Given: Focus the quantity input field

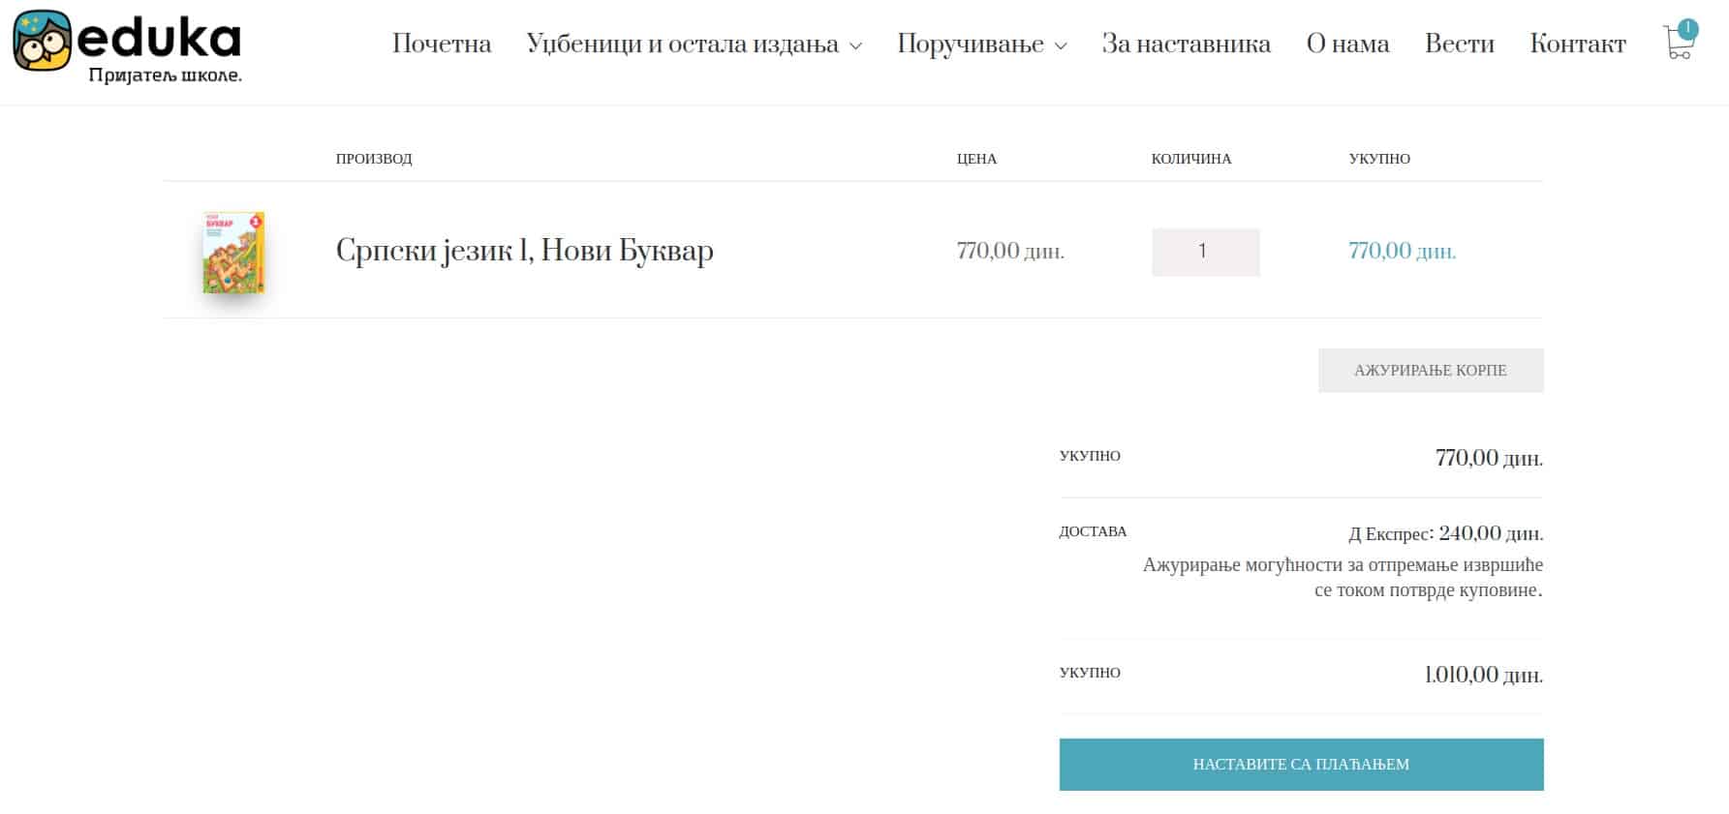Looking at the screenshot, I should tap(1206, 252).
